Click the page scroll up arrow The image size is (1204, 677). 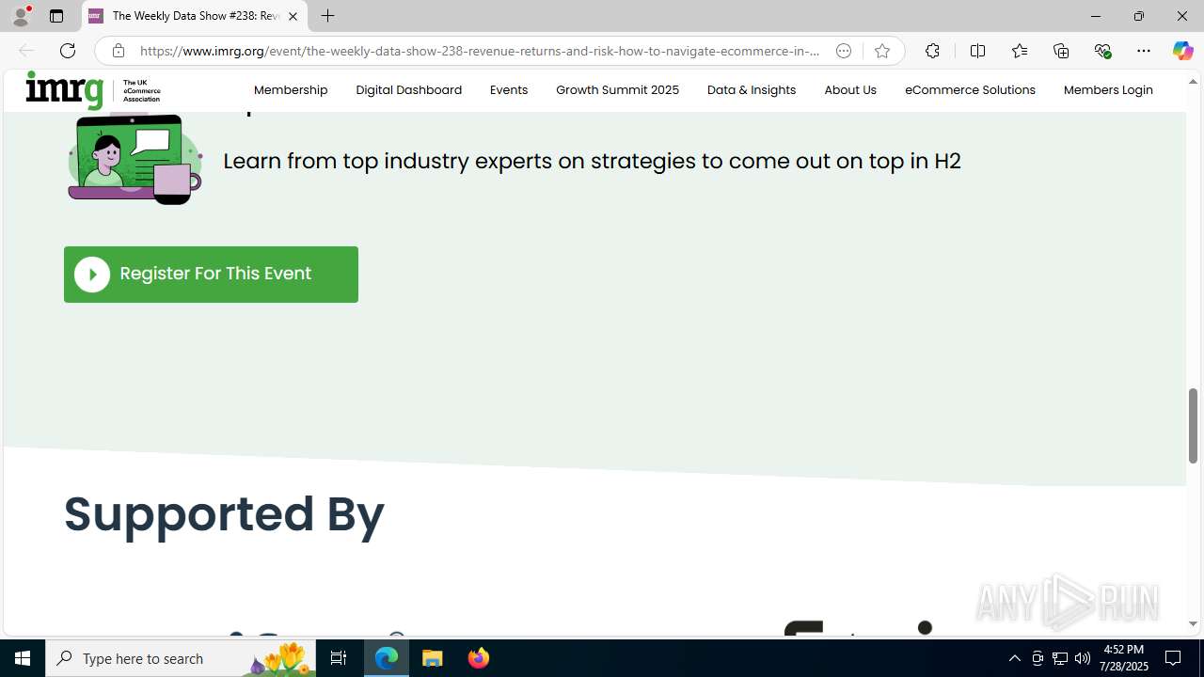click(x=1193, y=82)
